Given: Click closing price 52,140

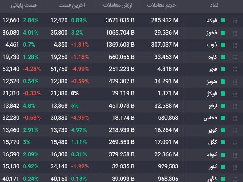Looking at the screenshot, I should pyautogui.click(x=11, y=69).
